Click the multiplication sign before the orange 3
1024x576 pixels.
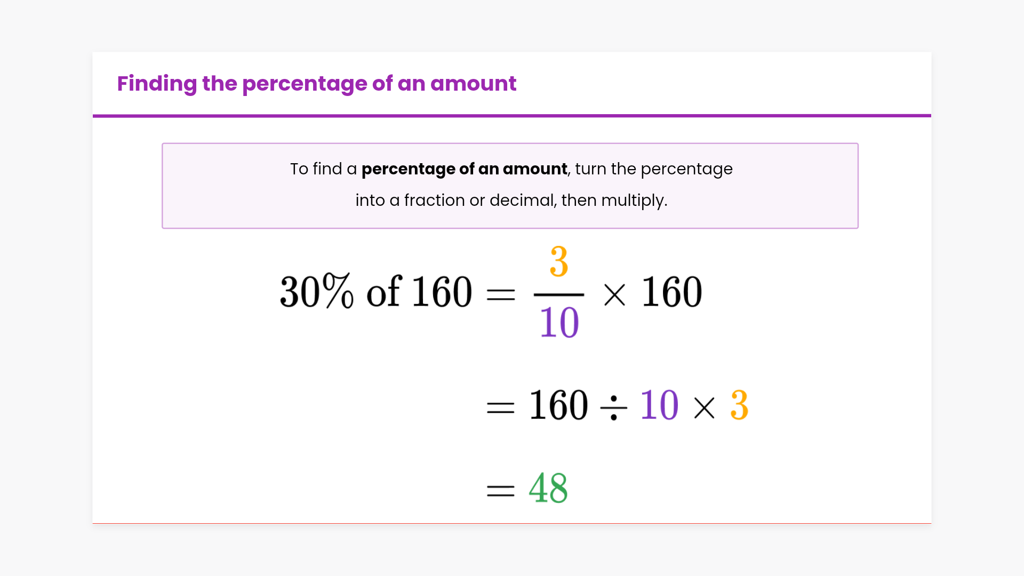coord(704,409)
